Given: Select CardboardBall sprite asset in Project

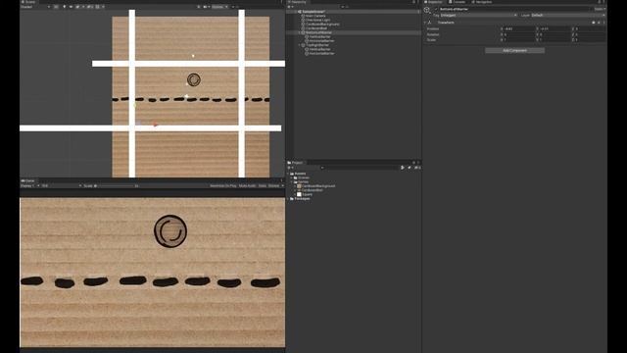Looking at the screenshot, I should tap(311, 190).
